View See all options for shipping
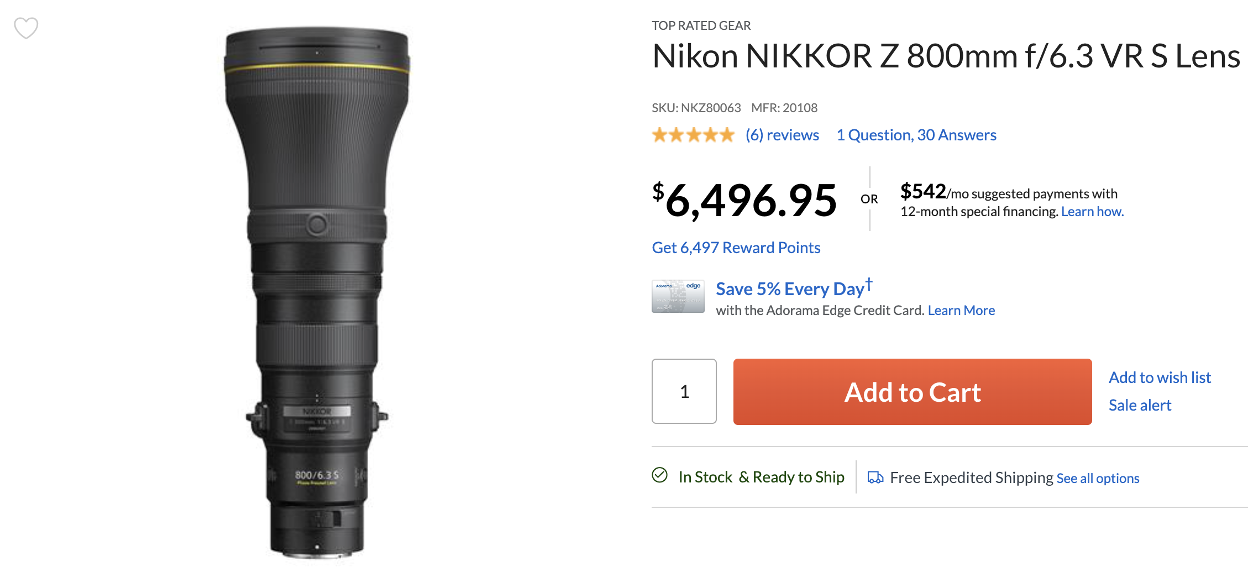Screen dimensions: 1248x567 (1098, 479)
